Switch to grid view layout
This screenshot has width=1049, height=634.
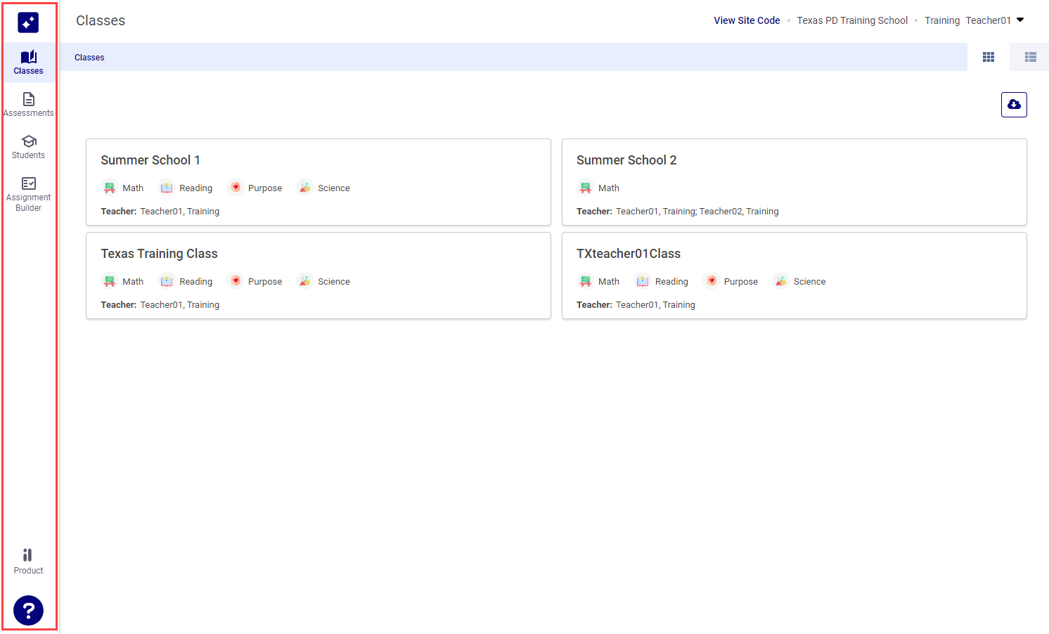tap(988, 57)
